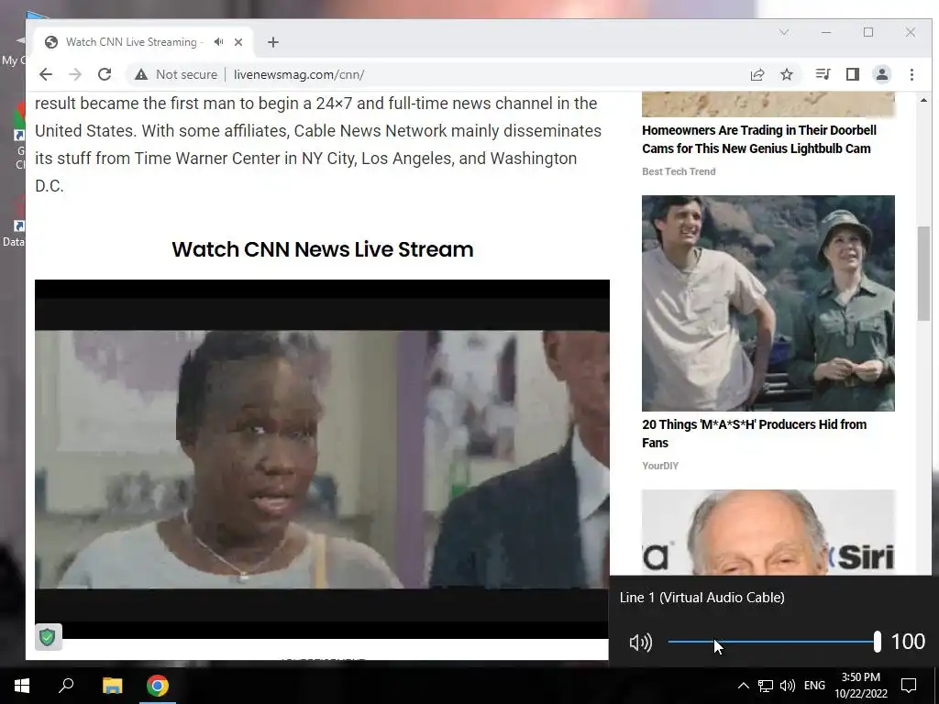Click the Not secure warning icon
The image size is (939, 704).
(140, 74)
